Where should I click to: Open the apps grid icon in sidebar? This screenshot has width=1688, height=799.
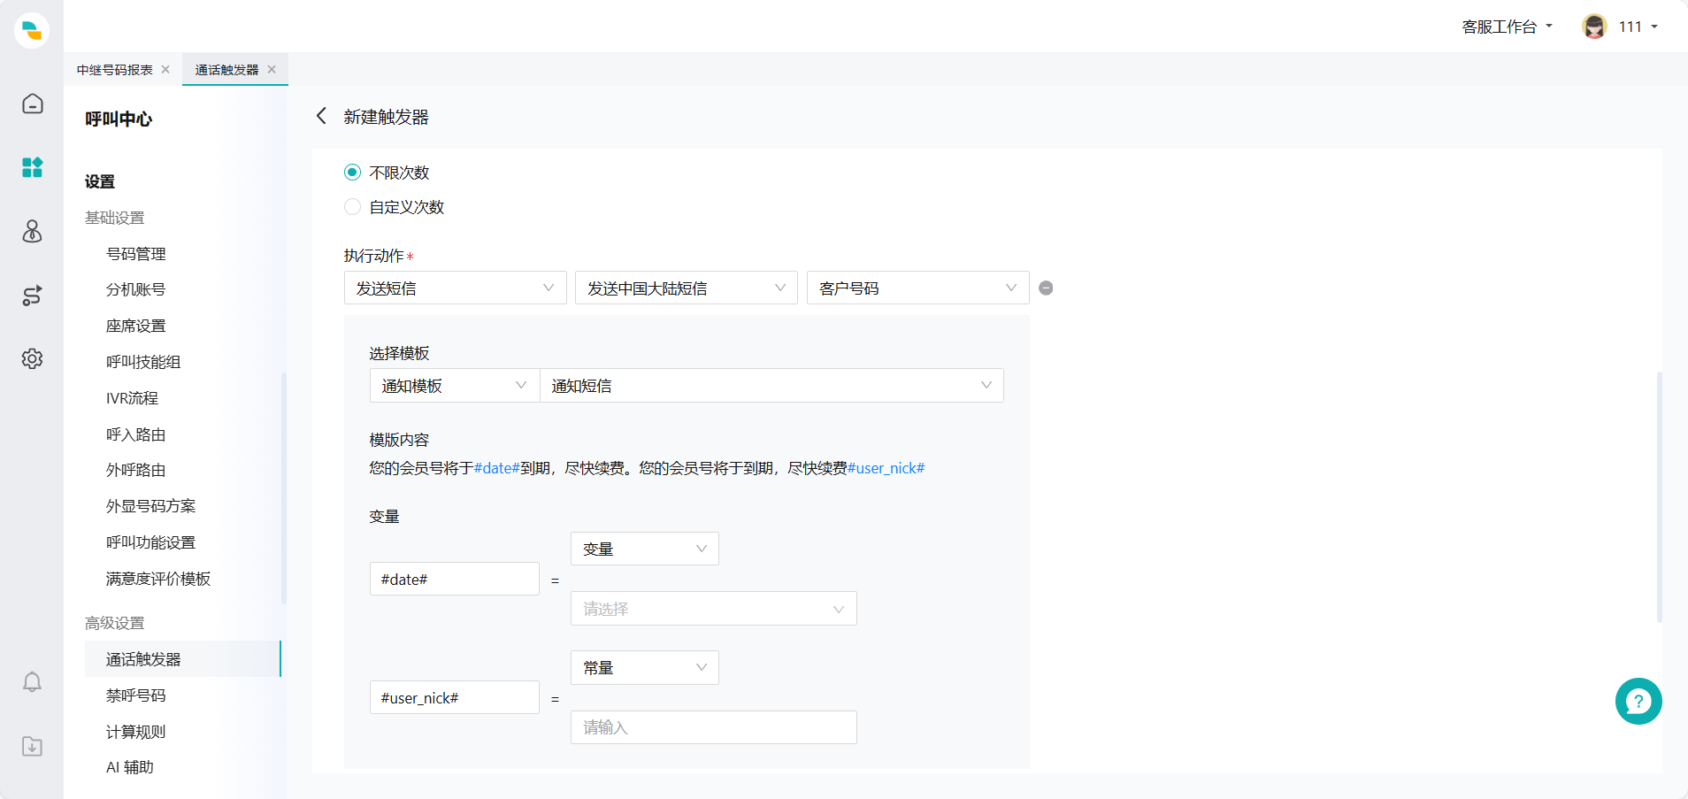[32, 167]
